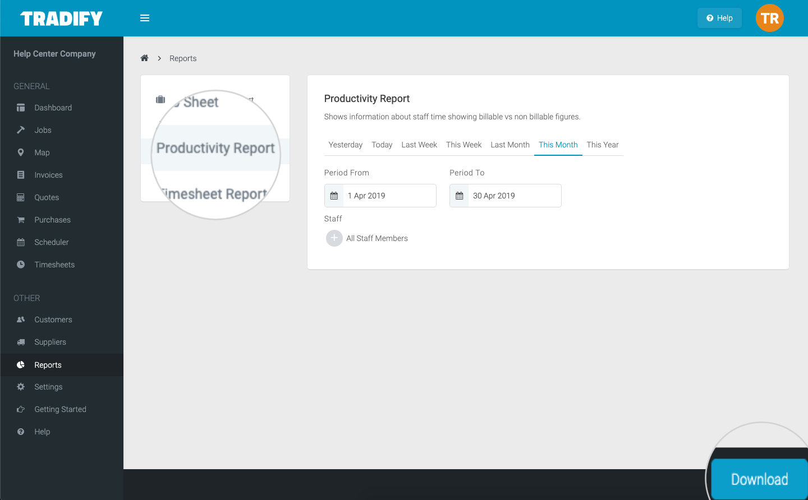Open the TR user avatar menu

pos(769,18)
